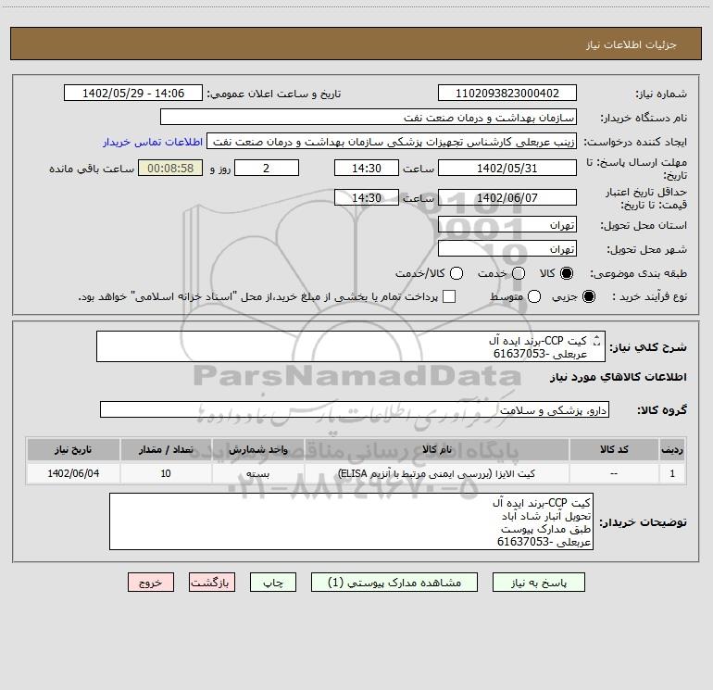Click the scroll arrows in شرح کلی نیاز box
Screen dimensions: 713x690
point(596,341)
